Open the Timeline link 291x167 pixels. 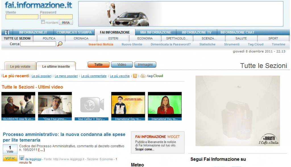(278, 44)
